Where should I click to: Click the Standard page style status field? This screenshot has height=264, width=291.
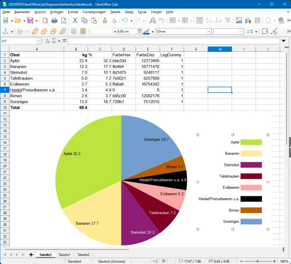(x=74, y=261)
